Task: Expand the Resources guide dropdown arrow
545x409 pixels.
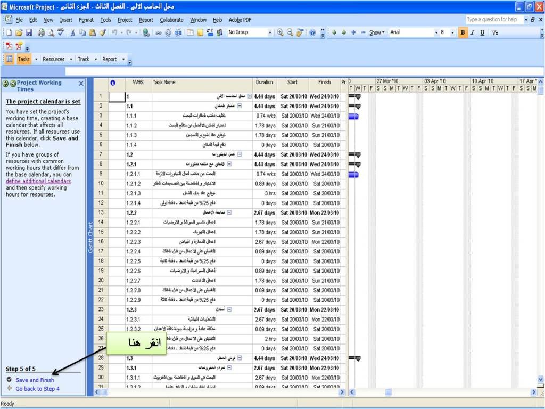Action: pyautogui.click(x=71, y=59)
